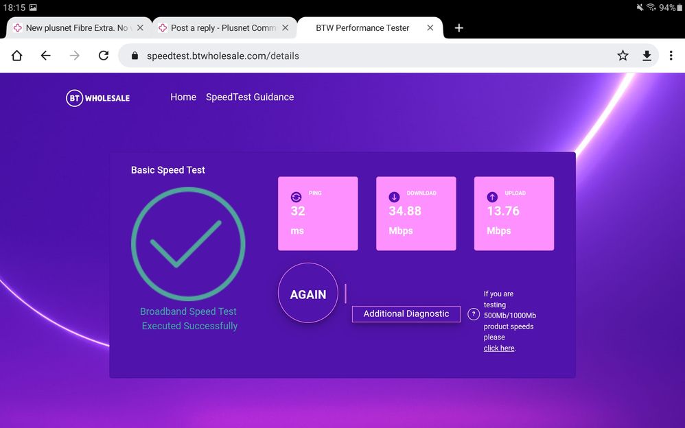Reload the page with refresh icon

[x=104, y=56]
